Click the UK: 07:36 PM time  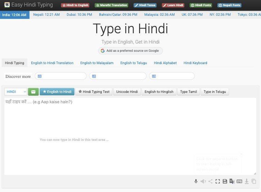(x=192, y=15)
